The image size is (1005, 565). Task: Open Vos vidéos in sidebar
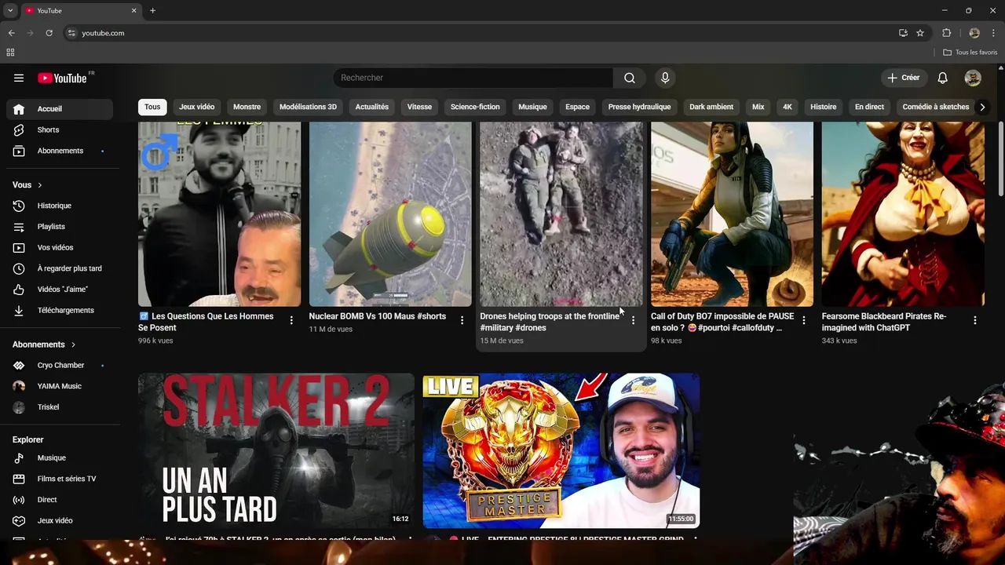click(60, 247)
